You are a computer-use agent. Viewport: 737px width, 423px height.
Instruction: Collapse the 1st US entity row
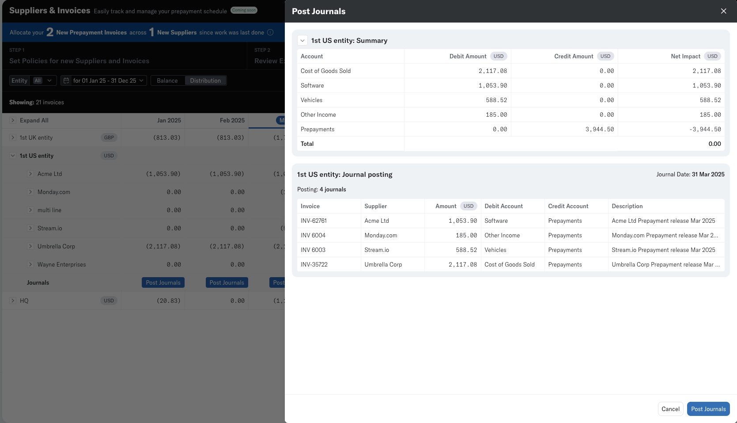pos(13,156)
